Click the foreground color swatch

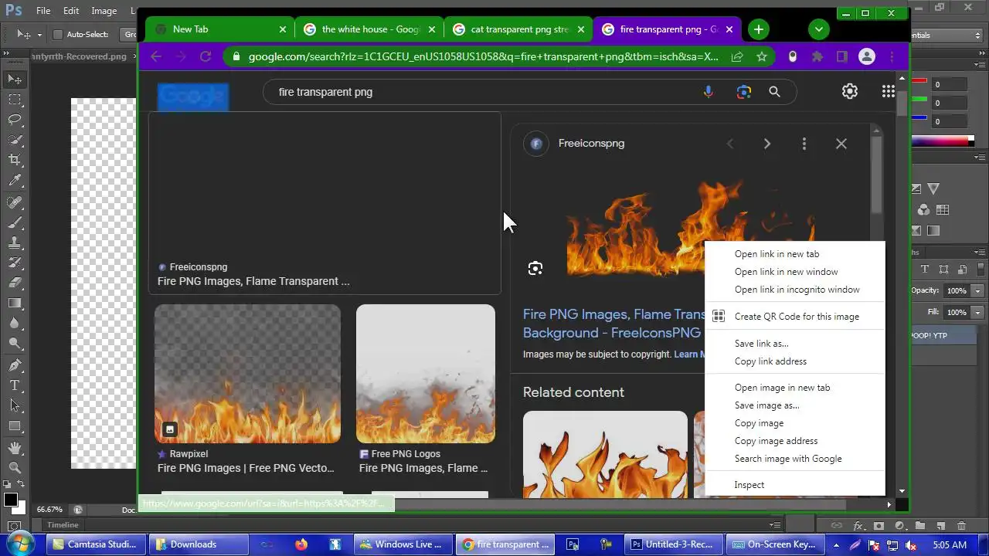click(x=11, y=500)
